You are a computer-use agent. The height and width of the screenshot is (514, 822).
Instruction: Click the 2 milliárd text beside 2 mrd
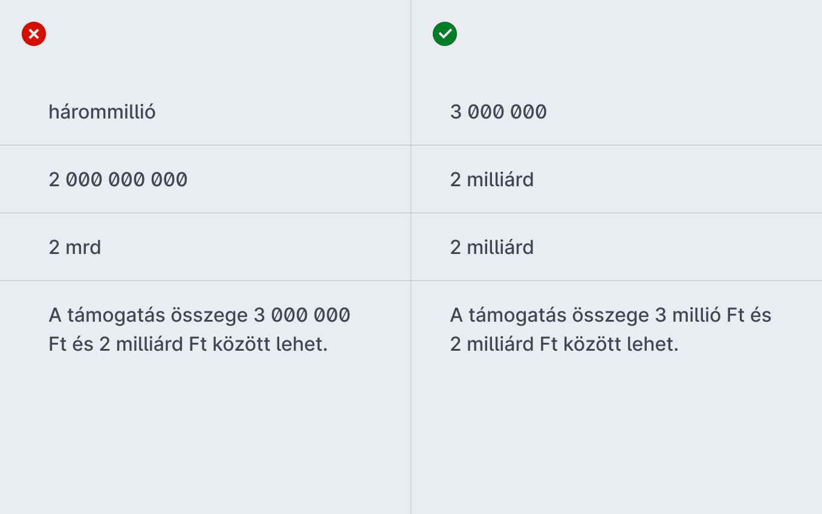click(x=492, y=247)
